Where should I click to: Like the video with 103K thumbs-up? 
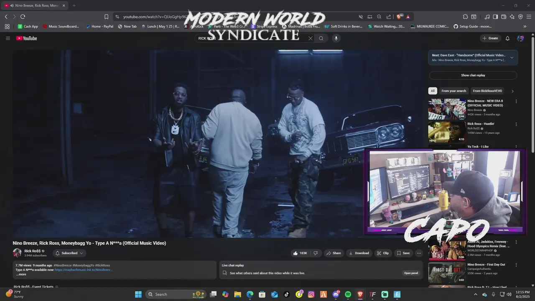point(300,253)
